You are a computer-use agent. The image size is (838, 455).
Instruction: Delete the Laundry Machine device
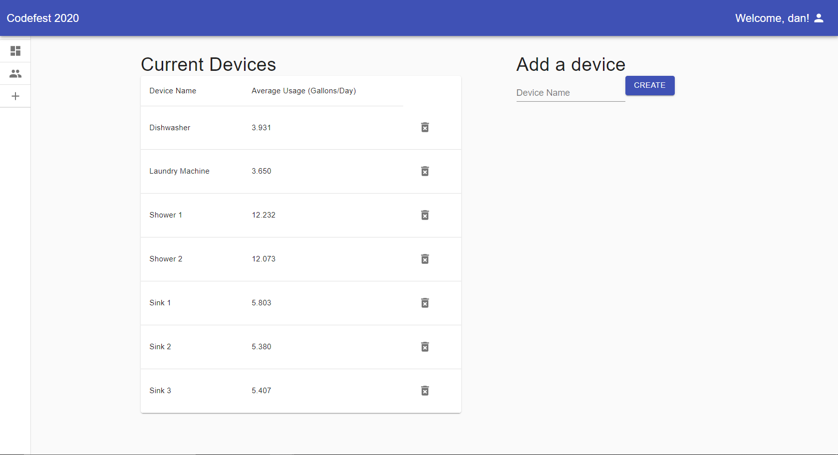click(x=425, y=171)
